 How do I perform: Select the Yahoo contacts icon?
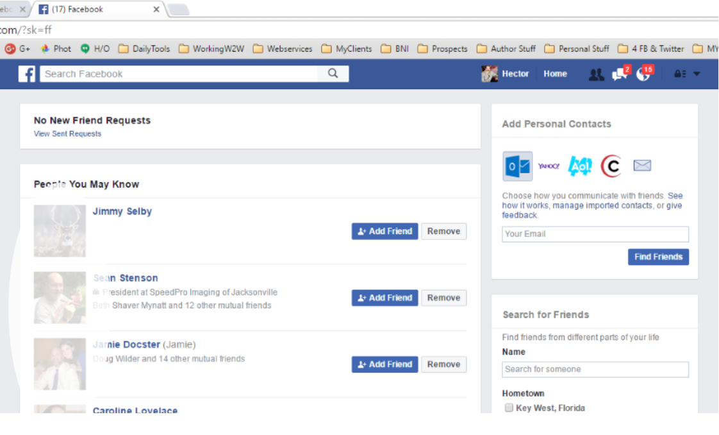point(549,166)
